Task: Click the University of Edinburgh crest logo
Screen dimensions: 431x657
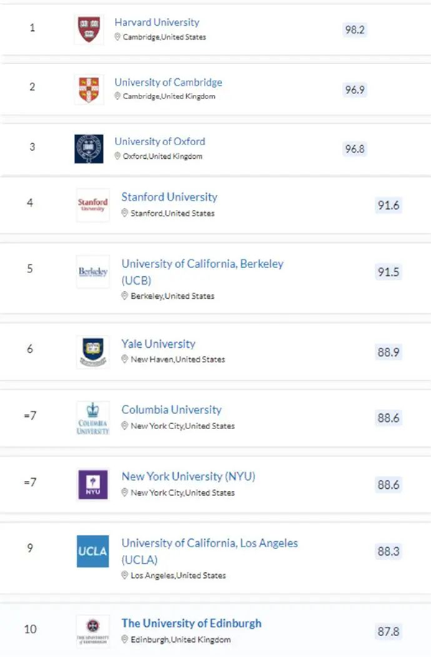Action: (x=93, y=631)
